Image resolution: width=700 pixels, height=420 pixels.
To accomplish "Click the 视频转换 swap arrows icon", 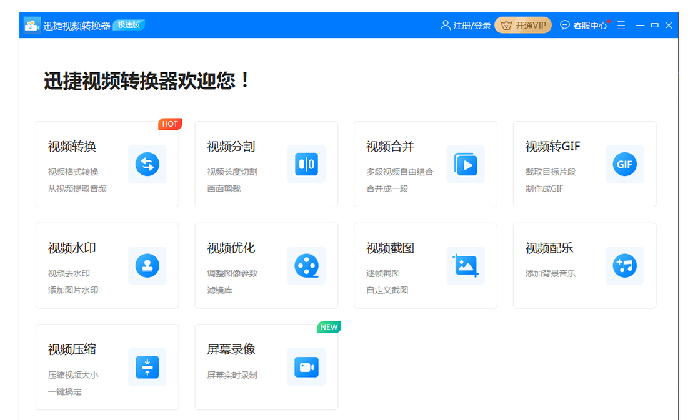I will [x=147, y=164].
